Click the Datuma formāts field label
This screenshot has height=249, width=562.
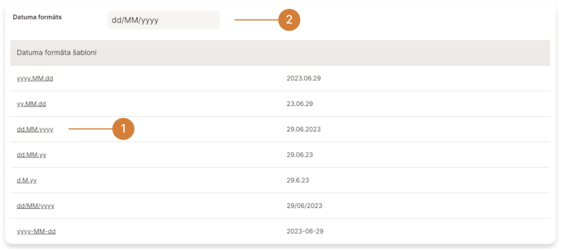(37, 17)
